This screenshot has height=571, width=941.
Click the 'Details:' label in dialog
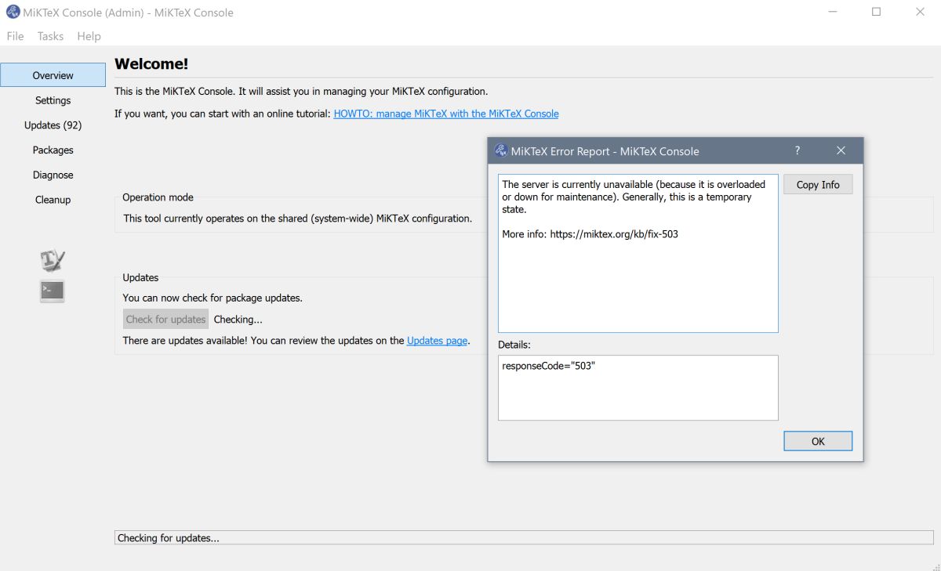pyautogui.click(x=514, y=345)
